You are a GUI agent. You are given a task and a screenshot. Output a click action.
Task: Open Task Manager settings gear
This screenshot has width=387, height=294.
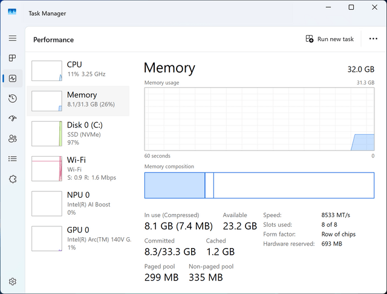(13, 281)
